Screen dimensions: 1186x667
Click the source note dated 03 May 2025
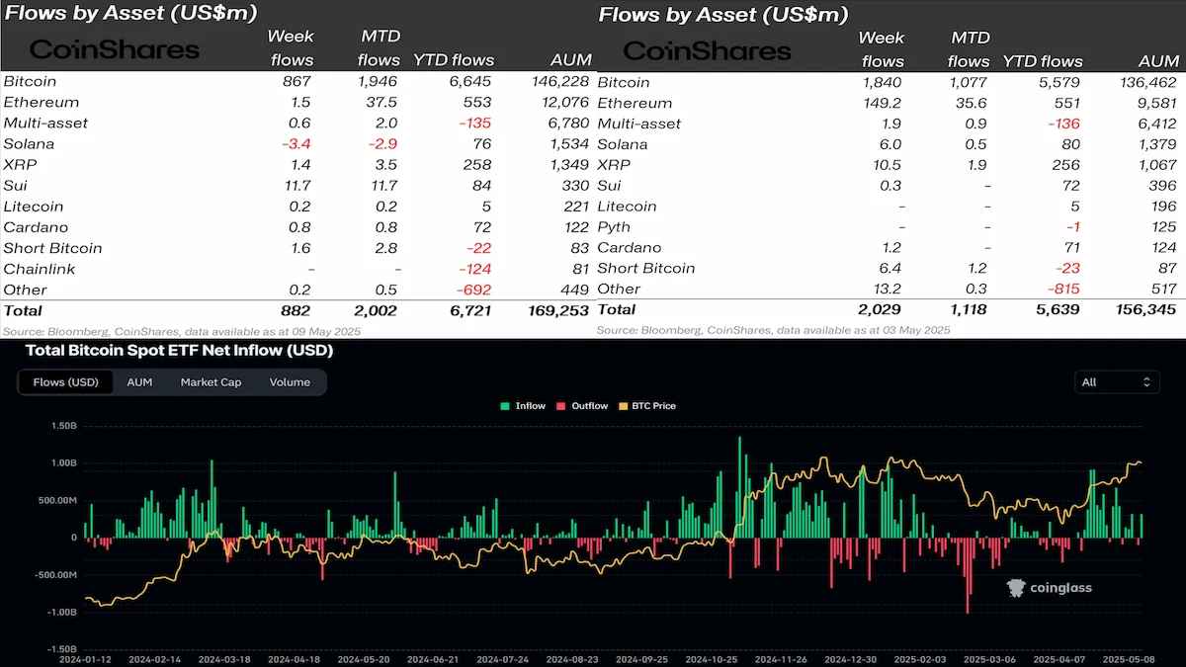click(773, 330)
